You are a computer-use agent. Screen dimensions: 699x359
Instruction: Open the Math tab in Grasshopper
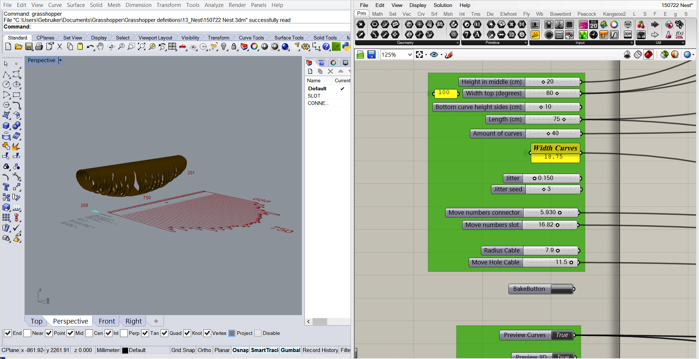[377, 14]
